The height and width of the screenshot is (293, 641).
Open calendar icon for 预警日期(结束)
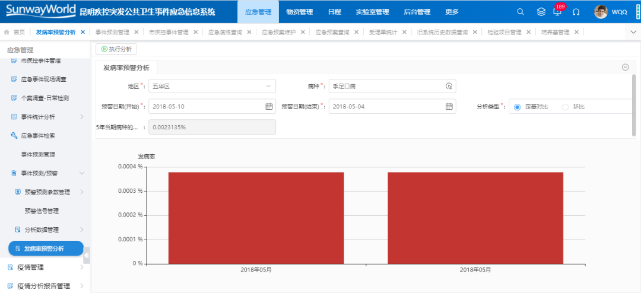coord(449,106)
